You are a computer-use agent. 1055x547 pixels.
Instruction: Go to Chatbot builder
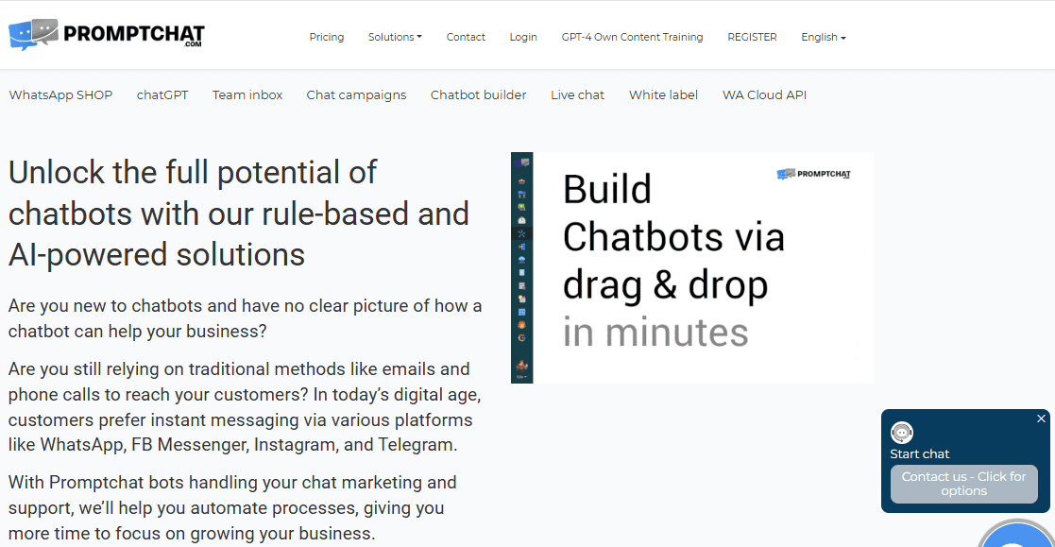pyautogui.click(x=478, y=94)
